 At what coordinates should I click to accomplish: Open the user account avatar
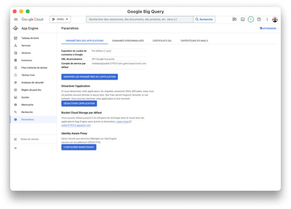click(x=275, y=19)
